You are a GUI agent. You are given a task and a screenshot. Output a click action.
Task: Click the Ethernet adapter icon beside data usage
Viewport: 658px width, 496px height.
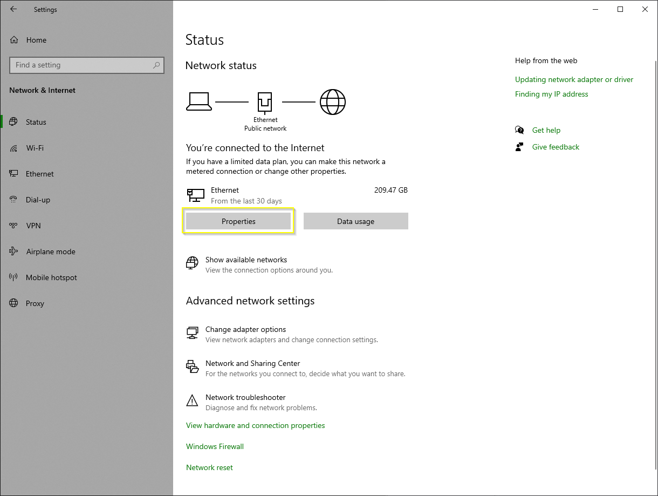[x=195, y=195]
